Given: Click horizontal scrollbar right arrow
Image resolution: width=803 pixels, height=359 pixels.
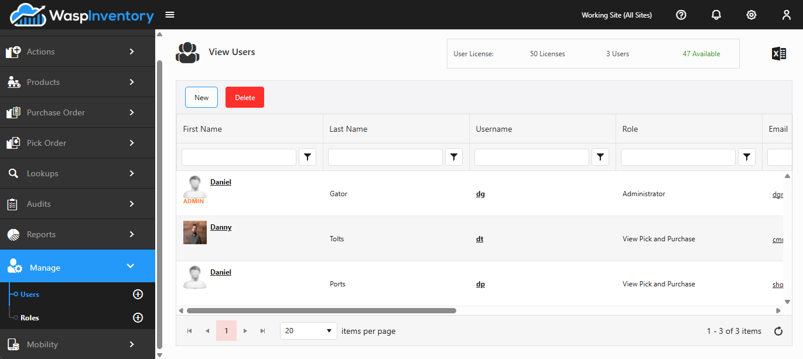Looking at the screenshot, I should [778, 310].
